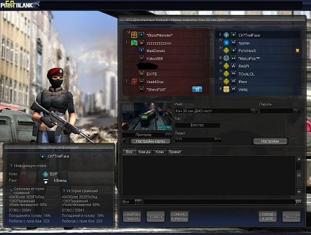Switch to the Клан chat tab
Viewport: 311px width, 235px height.
159,152
